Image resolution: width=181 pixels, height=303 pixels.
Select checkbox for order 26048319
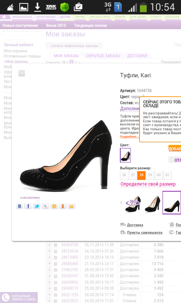56,289
